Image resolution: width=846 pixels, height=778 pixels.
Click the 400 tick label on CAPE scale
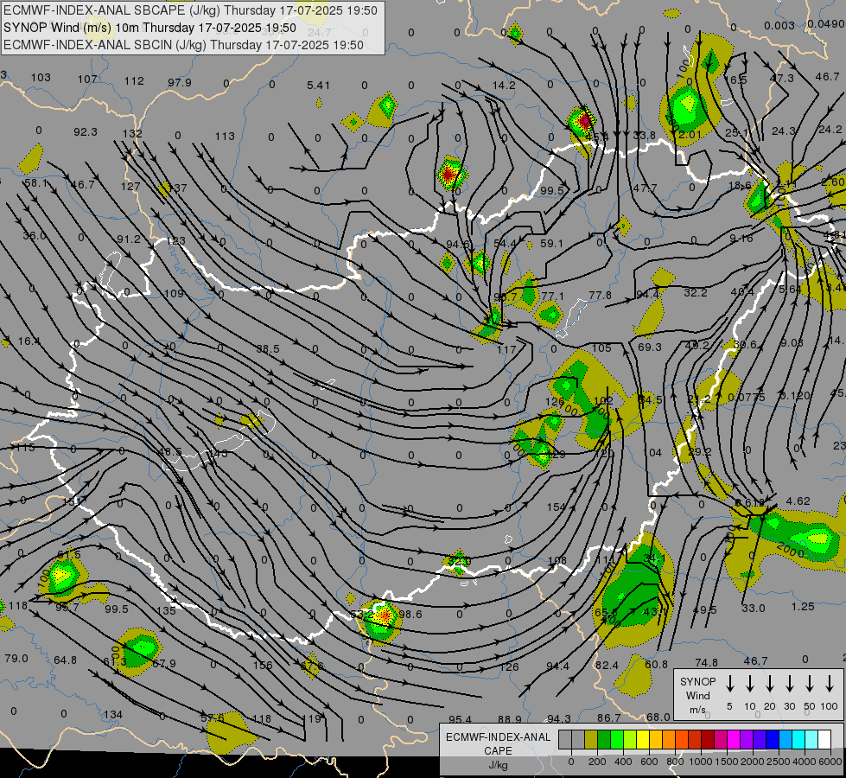(x=623, y=762)
